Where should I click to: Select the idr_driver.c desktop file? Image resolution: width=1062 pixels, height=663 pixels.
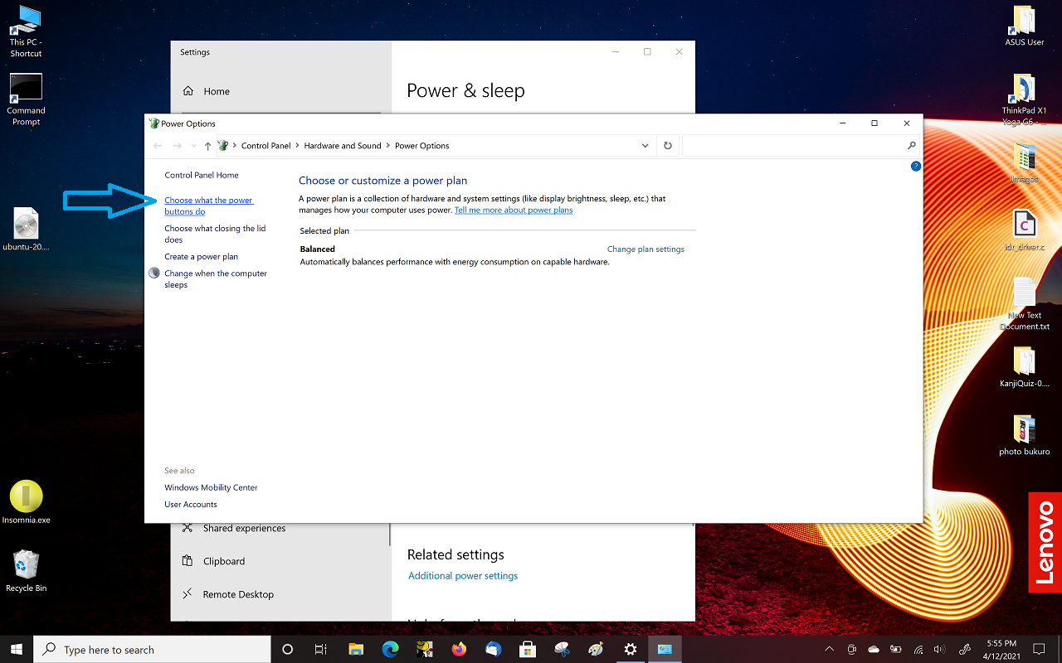pyautogui.click(x=1025, y=230)
